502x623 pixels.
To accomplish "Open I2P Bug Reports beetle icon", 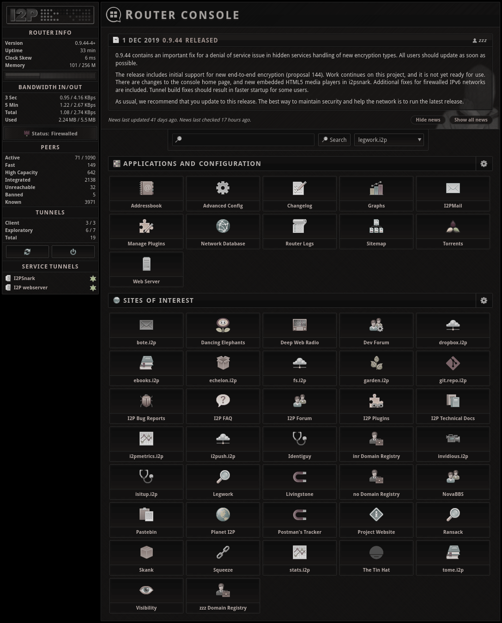I will pyautogui.click(x=146, y=401).
